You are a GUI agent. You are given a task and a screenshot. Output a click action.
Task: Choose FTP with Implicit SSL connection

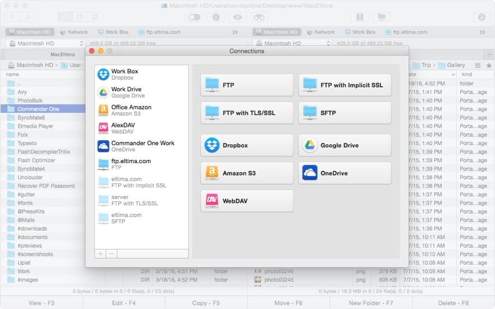click(x=345, y=85)
